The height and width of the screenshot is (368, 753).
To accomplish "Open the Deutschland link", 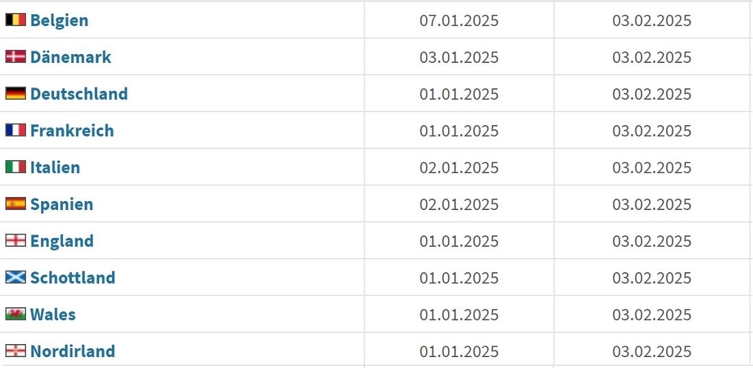I will click(x=79, y=93).
